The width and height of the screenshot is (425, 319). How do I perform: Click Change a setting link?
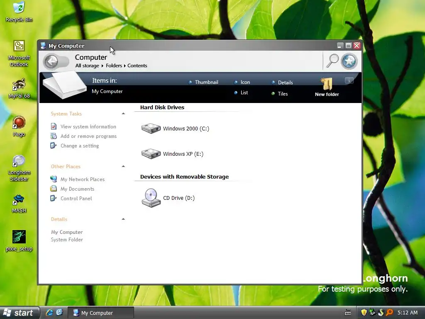pyautogui.click(x=79, y=146)
